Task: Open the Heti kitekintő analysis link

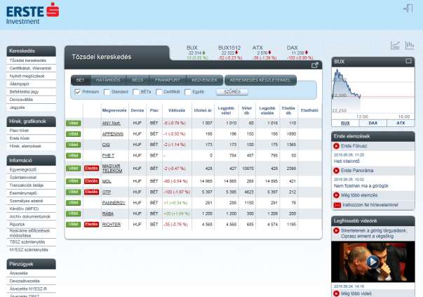Action: pos(347,161)
